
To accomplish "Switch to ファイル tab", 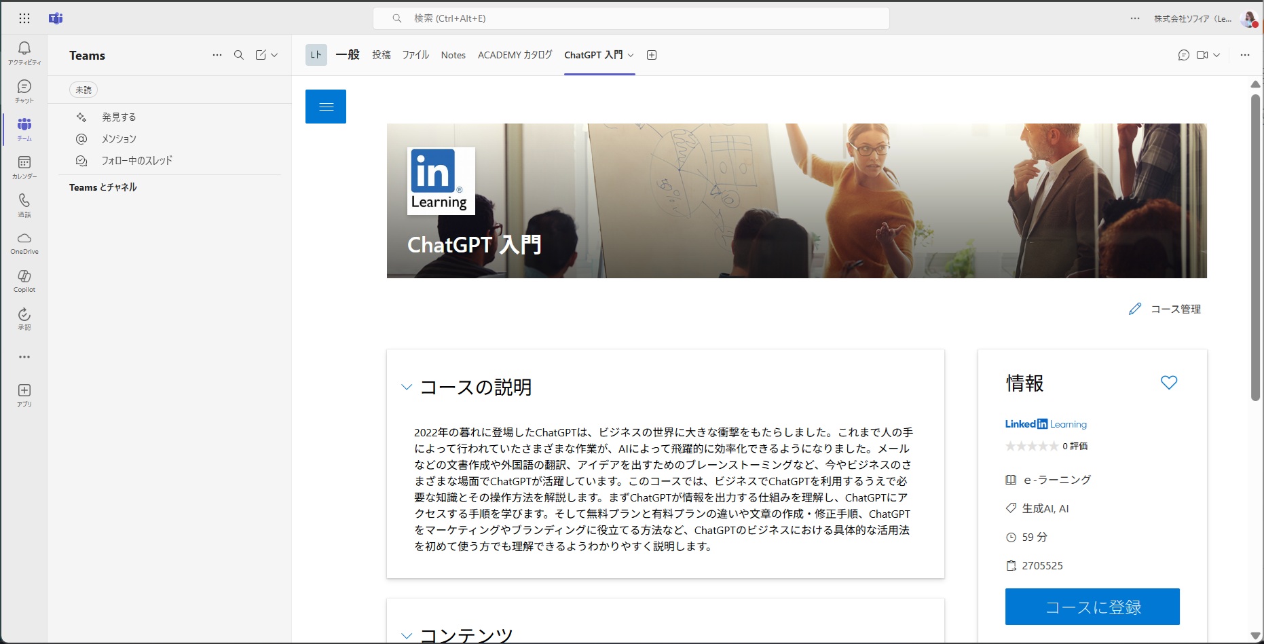I will tap(415, 55).
